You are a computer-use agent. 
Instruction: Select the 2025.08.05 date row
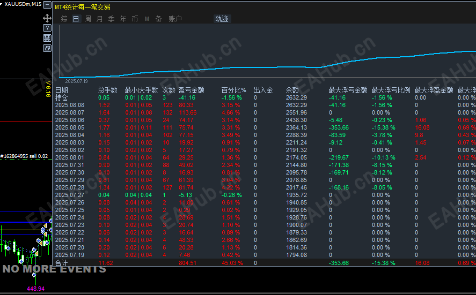(264, 127)
